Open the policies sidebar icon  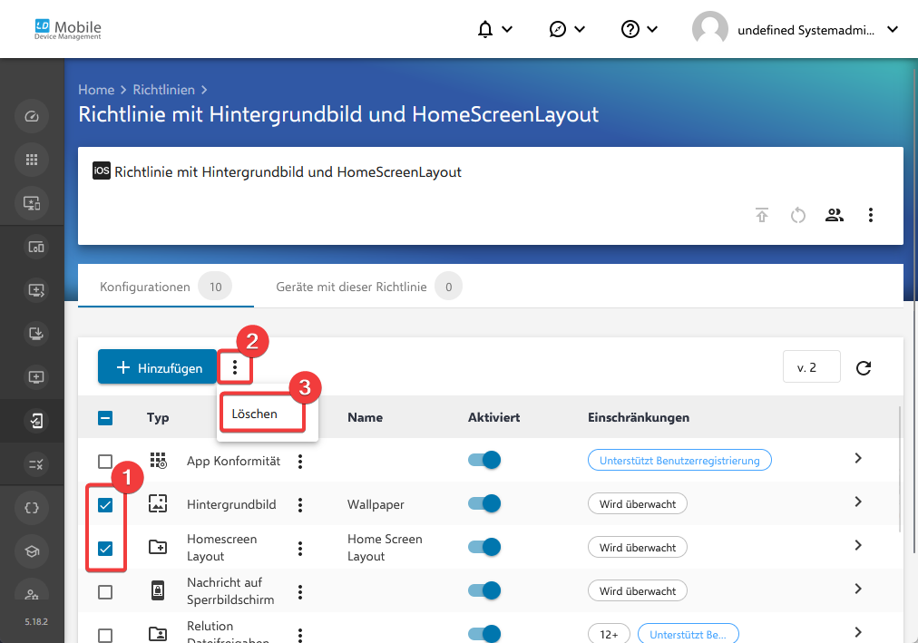[36, 421]
